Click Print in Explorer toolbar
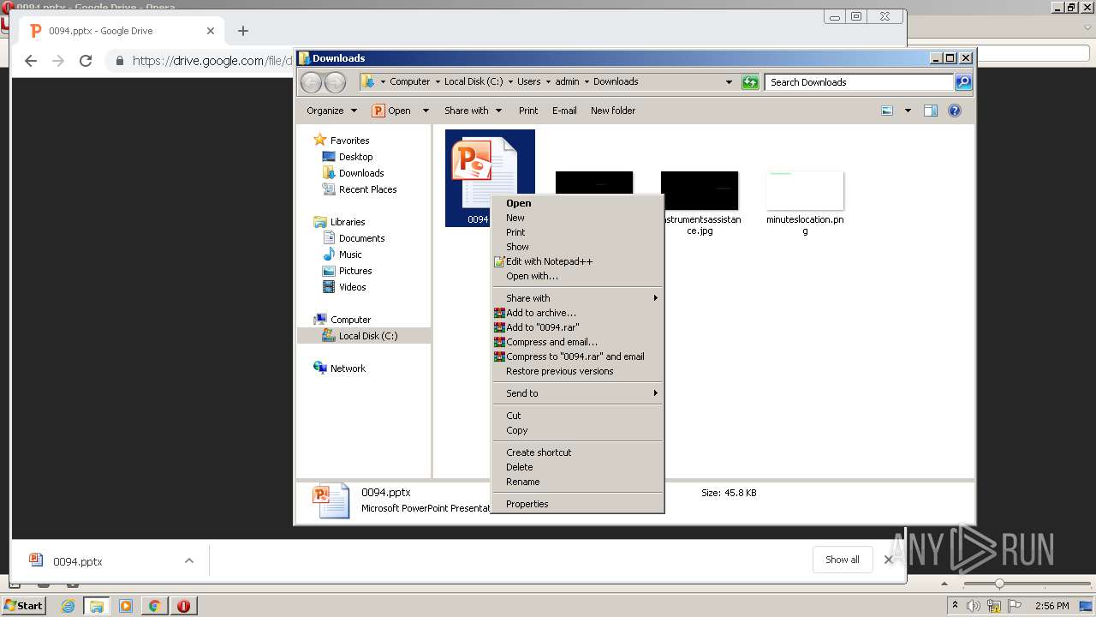Viewport: 1096px width, 617px height. pyautogui.click(x=528, y=111)
